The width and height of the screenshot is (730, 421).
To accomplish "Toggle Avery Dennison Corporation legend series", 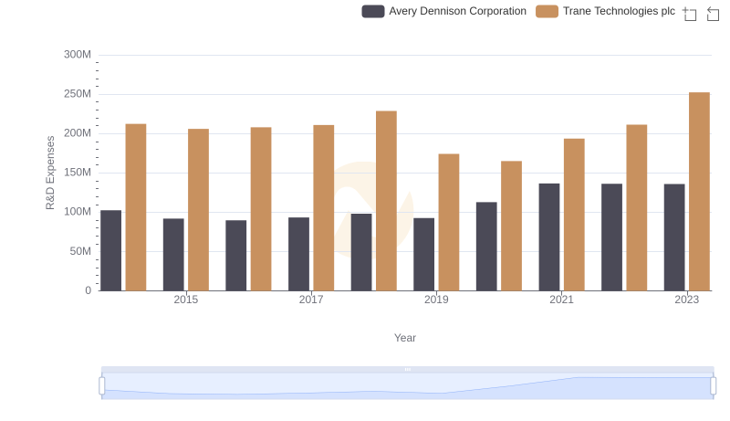I will coord(443,11).
